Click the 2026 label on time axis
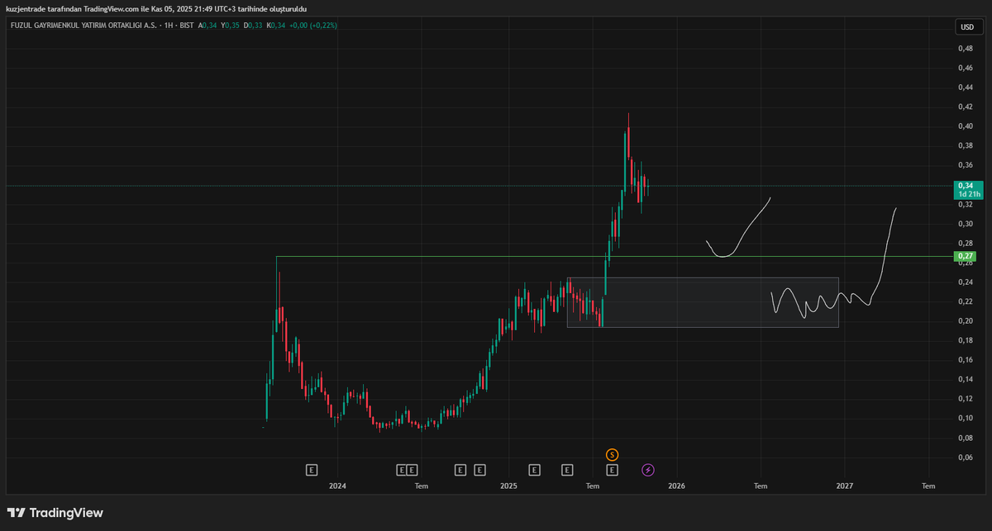This screenshot has width=992, height=531. pyautogui.click(x=676, y=486)
